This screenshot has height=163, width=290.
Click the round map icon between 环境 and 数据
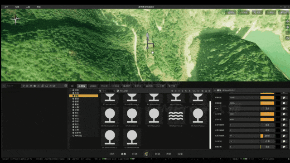(146, 154)
